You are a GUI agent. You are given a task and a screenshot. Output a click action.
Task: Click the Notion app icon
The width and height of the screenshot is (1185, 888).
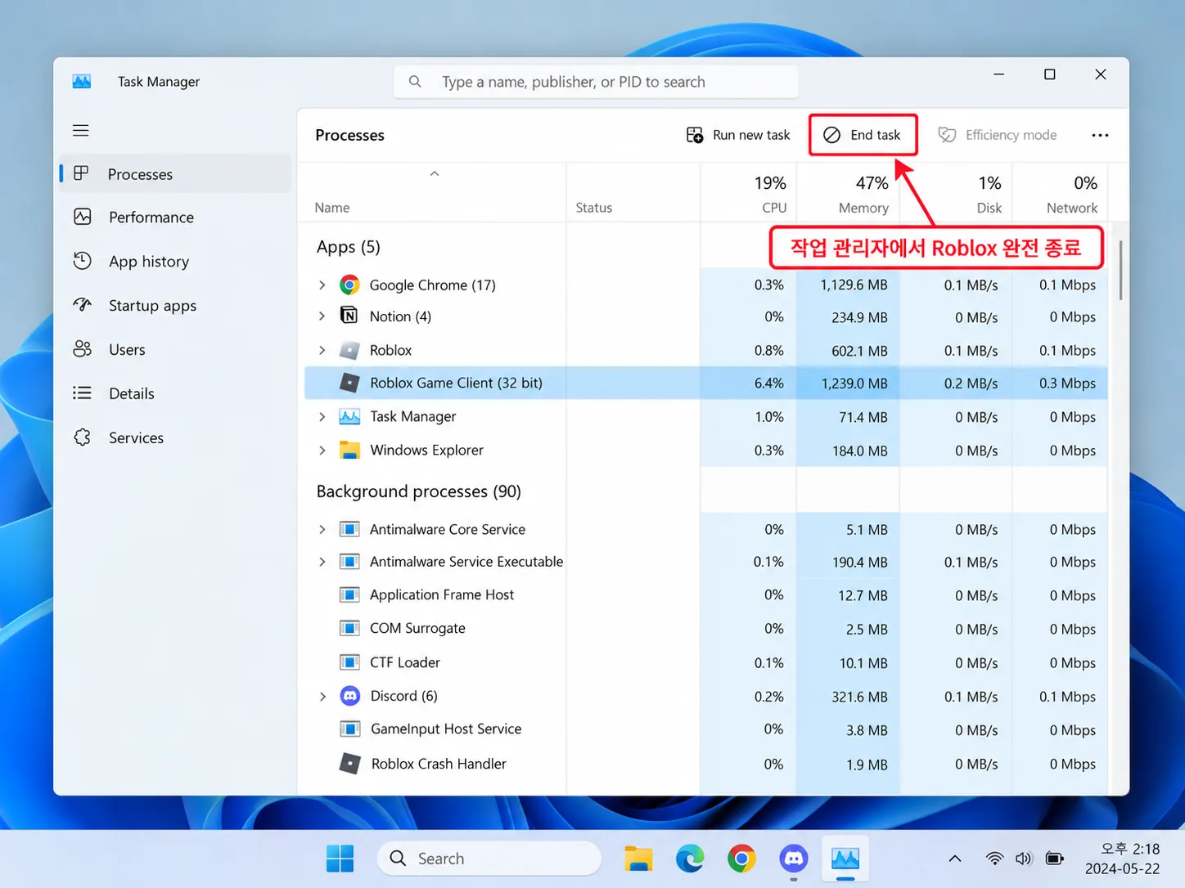pyautogui.click(x=349, y=316)
